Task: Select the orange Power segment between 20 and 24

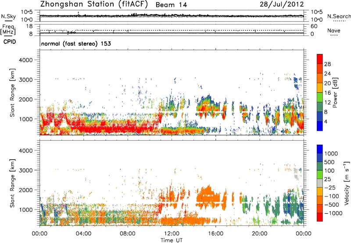Action: (x=320, y=78)
